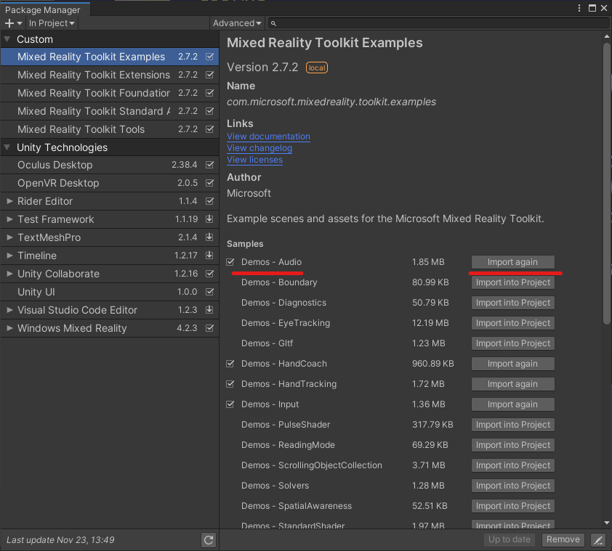Import Demos - Boundary into Project

[513, 282]
